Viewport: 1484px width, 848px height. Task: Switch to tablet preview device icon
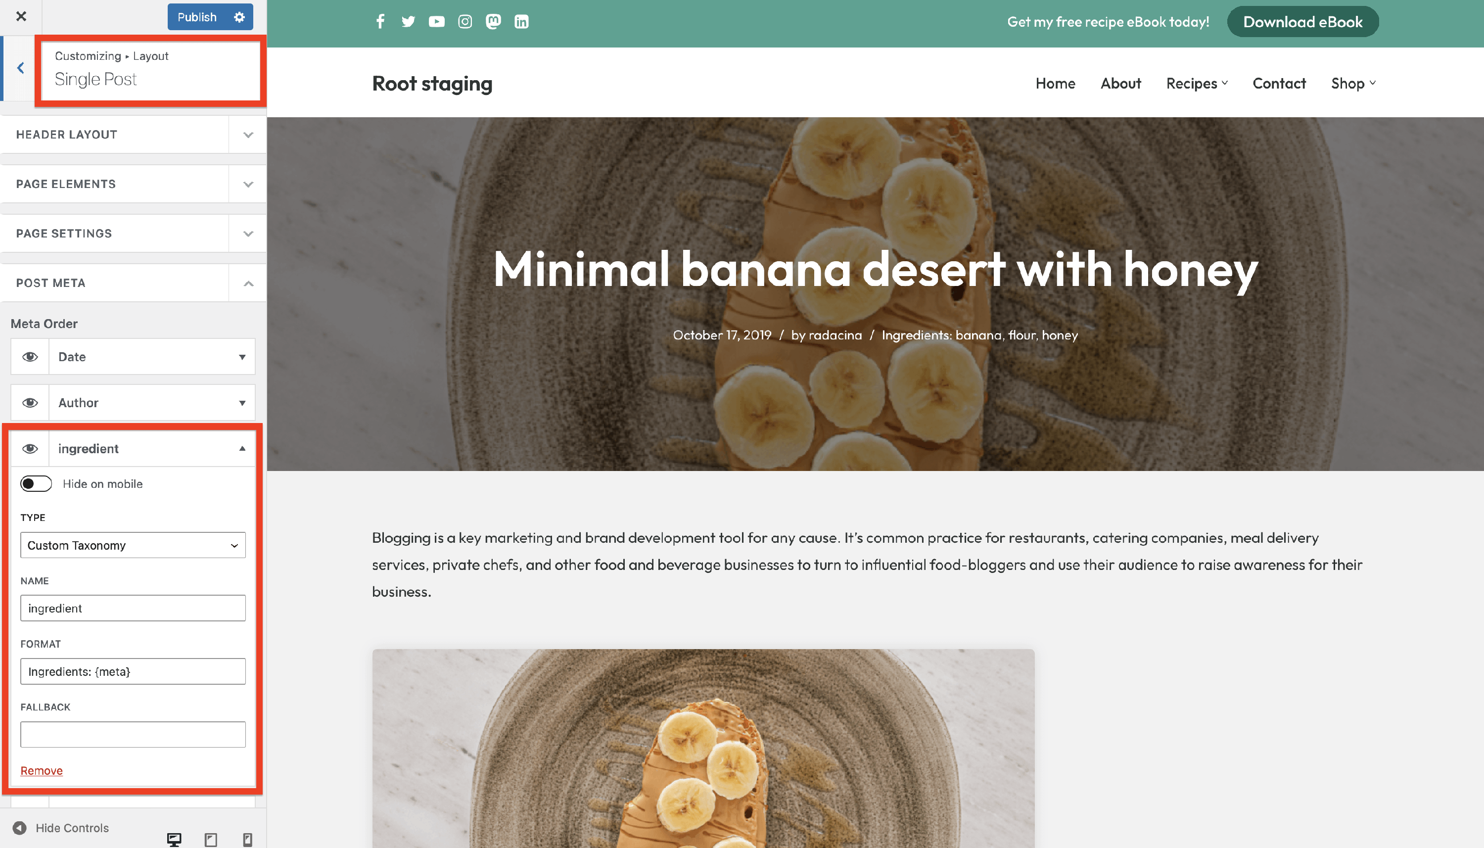pyautogui.click(x=211, y=839)
